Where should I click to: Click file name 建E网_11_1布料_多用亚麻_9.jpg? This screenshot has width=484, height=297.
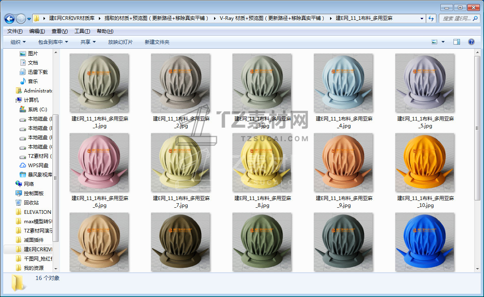(344, 202)
